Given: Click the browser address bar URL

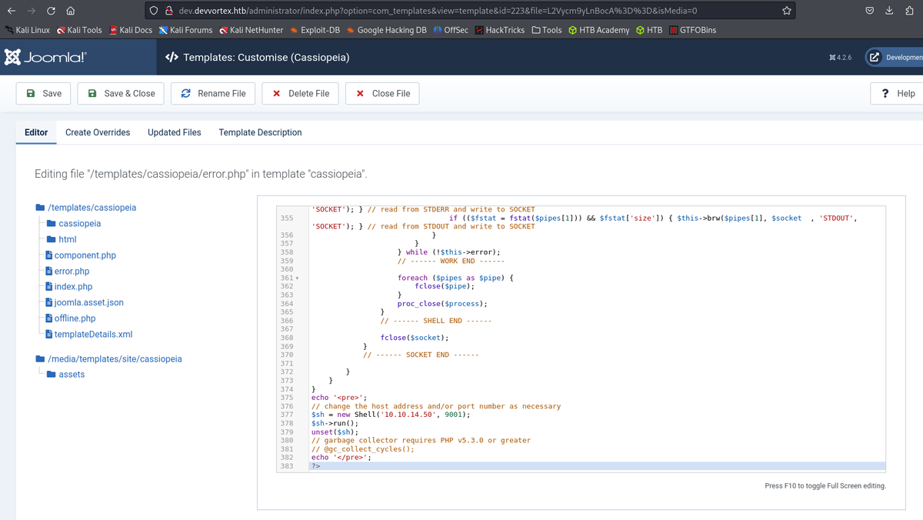Looking at the screenshot, I should [x=438, y=11].
